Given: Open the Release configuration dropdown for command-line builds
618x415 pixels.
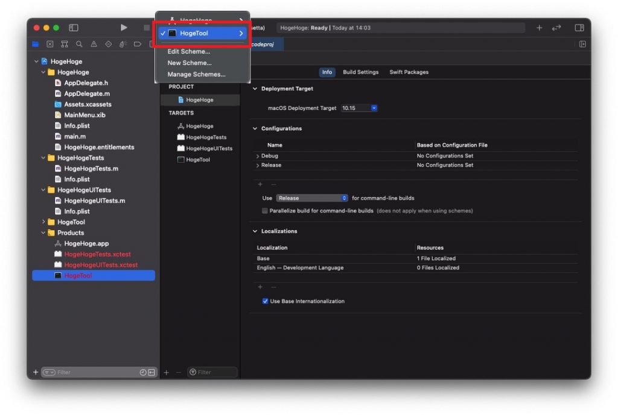Looking at the screenshot, I should (x=312, y=198).
